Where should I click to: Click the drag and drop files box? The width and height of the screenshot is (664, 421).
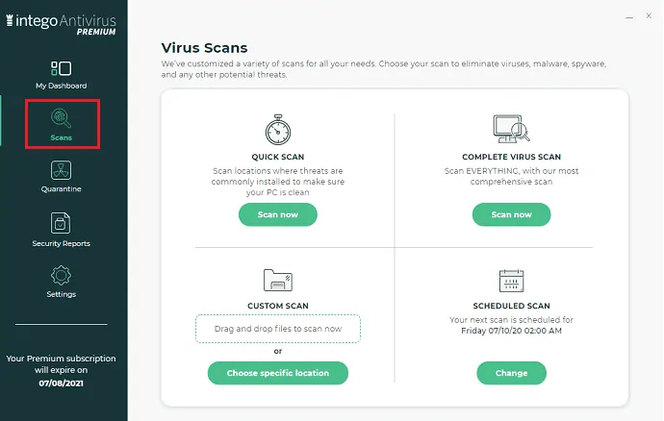coord(278,329)
